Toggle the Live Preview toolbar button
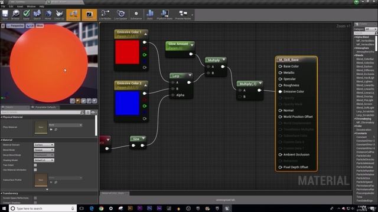378x212 pixels. (89, 15)
